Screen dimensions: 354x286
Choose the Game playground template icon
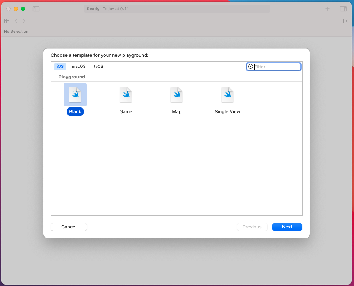click(x=126, y=95)
